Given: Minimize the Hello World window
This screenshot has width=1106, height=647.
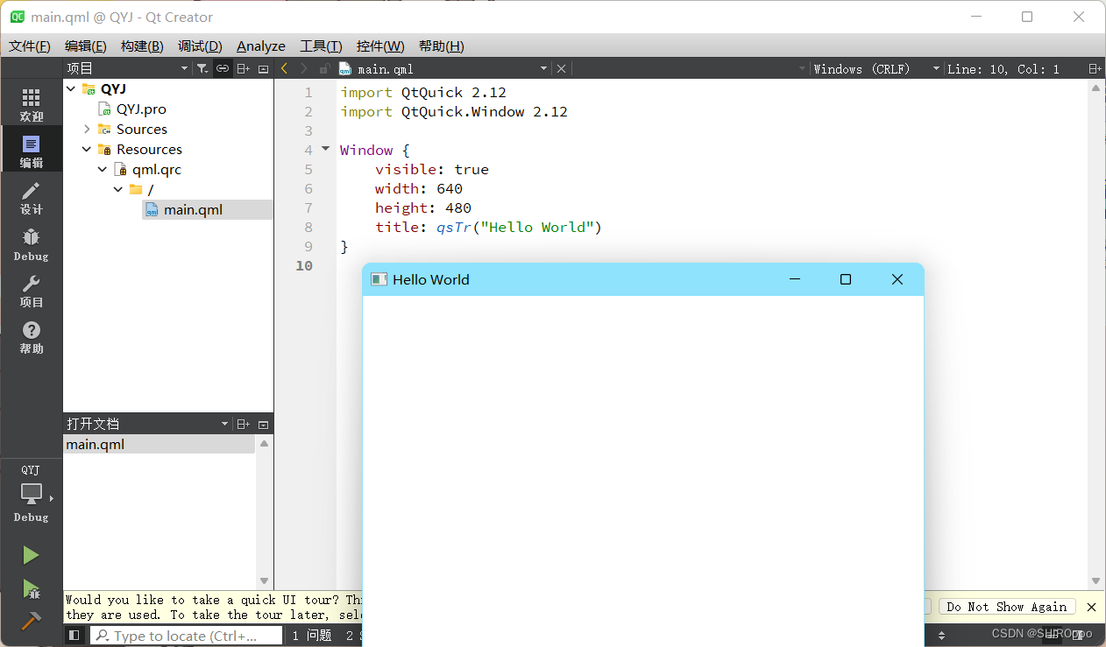Looking at the screenshot, I should pos(795,279).
